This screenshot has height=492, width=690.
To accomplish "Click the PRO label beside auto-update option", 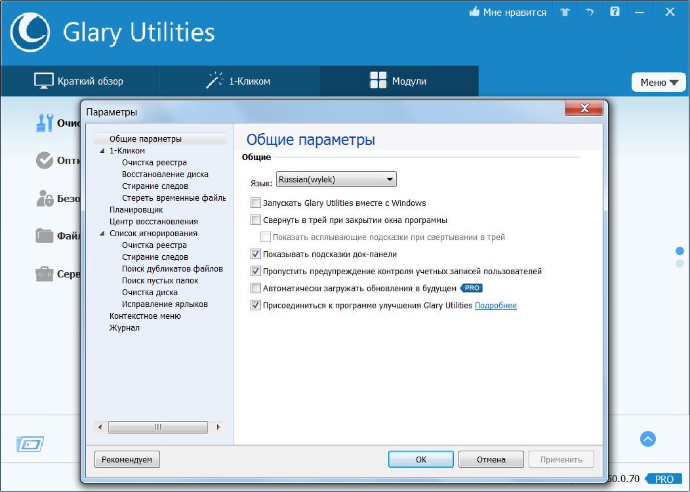I will pyautogui.click(x=472, y=288).
